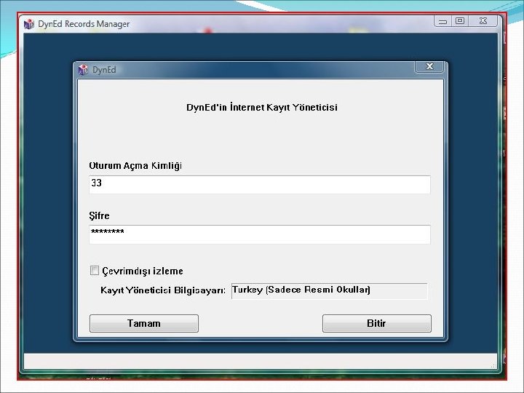Click the Şifre label
This screenshot has width=524, height=393.
pos(99,216)
